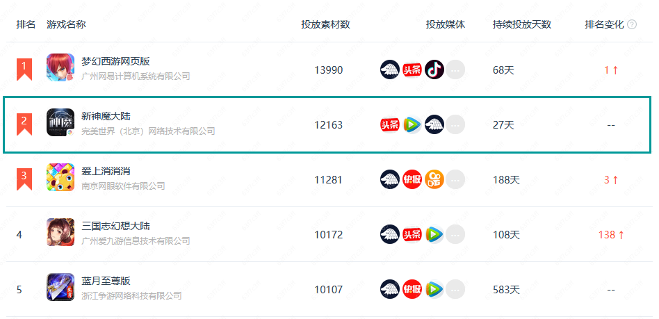Click the 头条 media icon for 新神魔大陆

coord(390,125)
